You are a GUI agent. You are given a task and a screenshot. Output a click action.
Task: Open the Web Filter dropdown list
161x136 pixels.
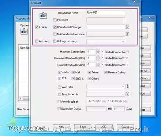tap(123, 87)
